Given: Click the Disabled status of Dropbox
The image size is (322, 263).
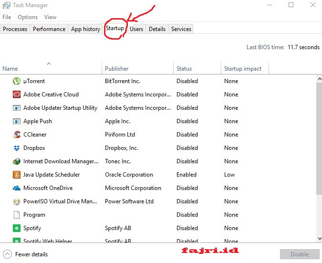Looking at the screenshot, I should click(x=187, y=148).
